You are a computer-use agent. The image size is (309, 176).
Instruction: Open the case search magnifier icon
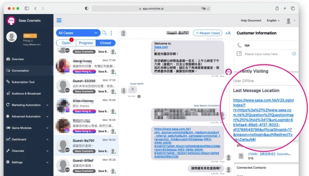coord(105,33)
